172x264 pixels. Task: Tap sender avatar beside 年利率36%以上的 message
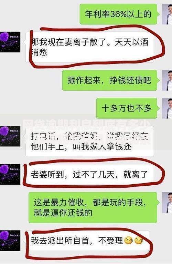coord(167,14)
